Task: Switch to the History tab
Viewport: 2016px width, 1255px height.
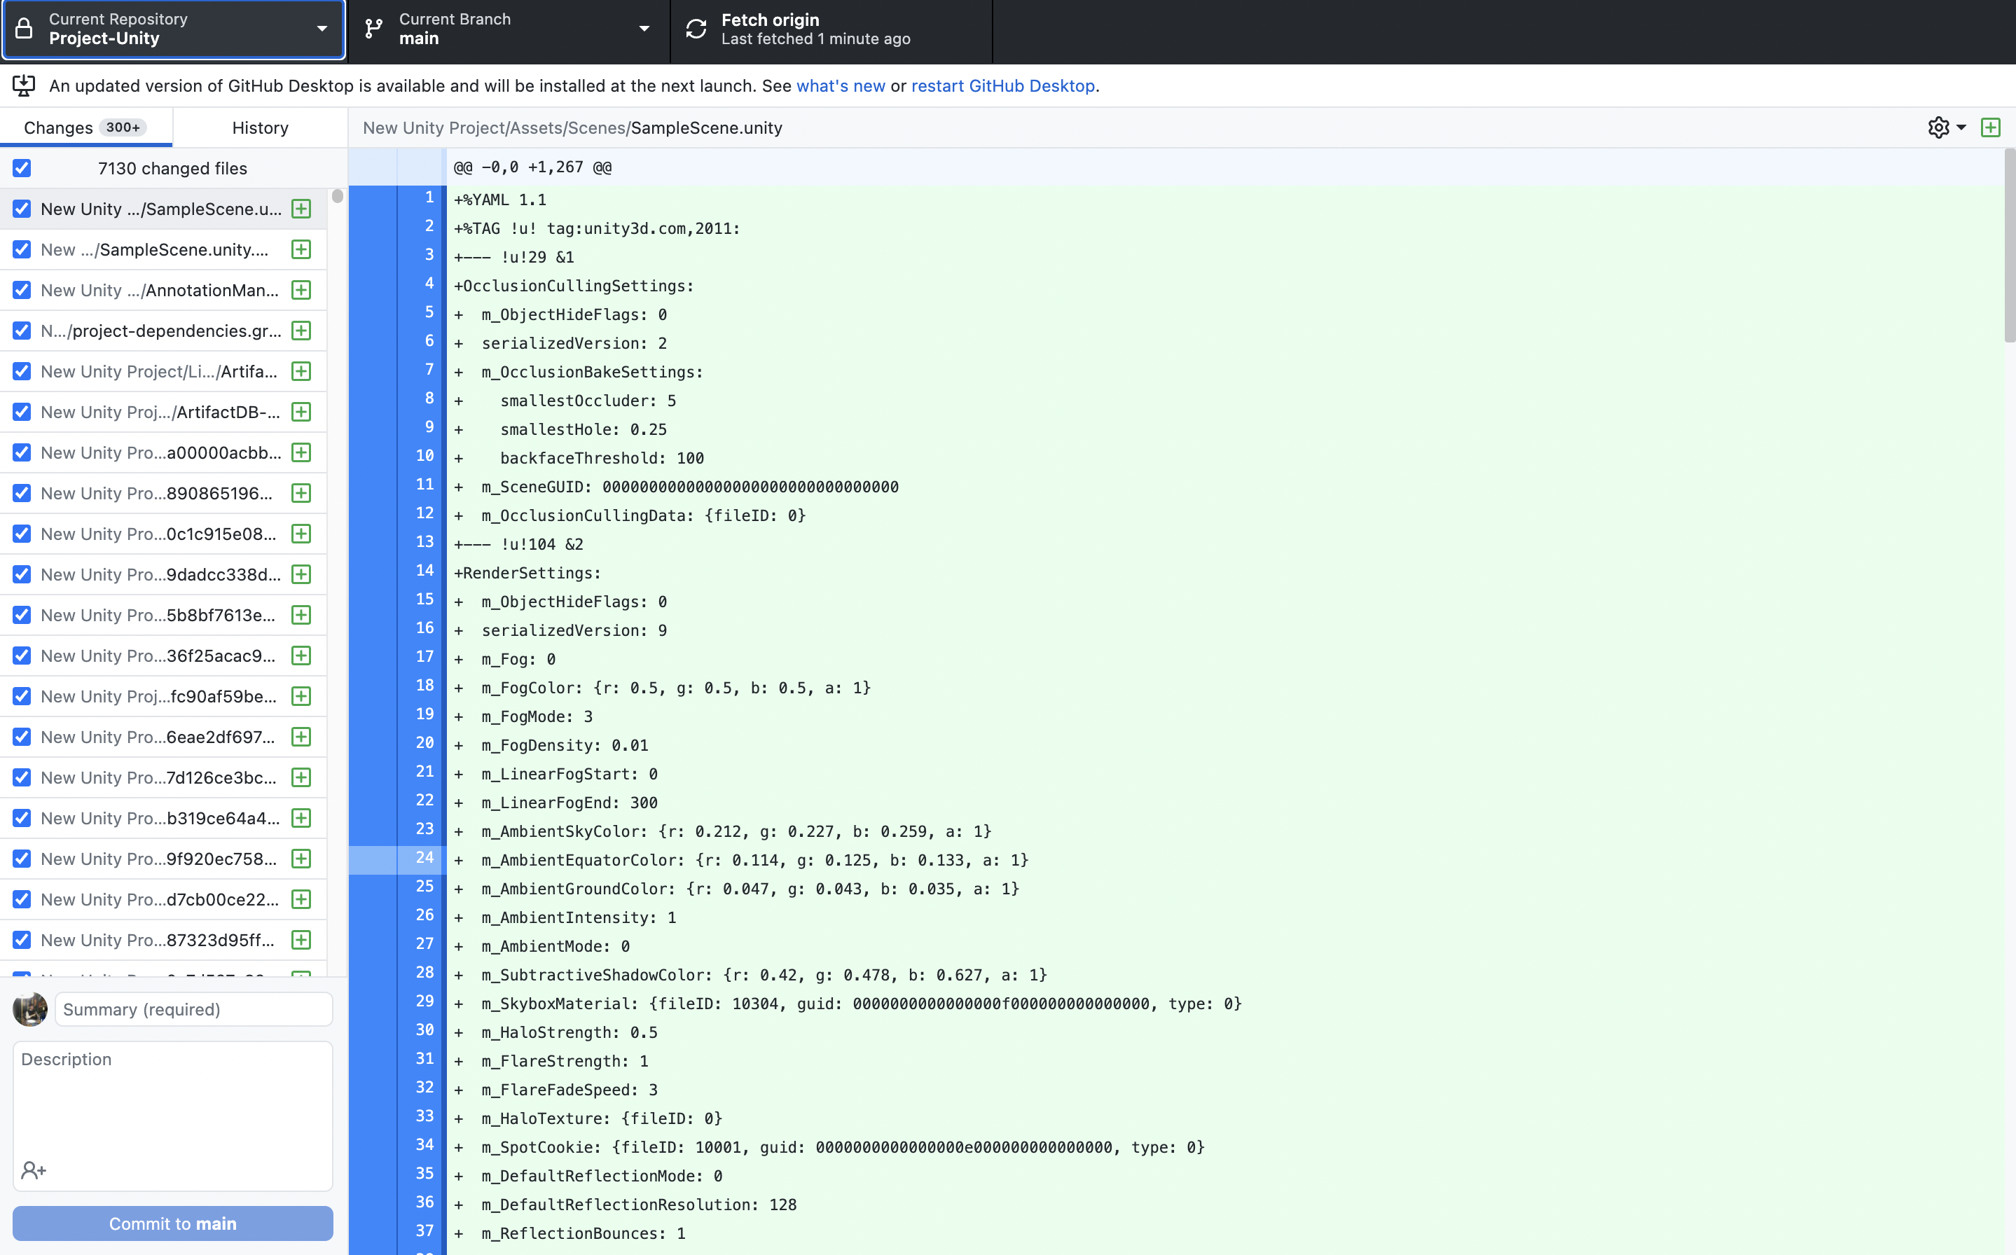Action: coord(260,128)
